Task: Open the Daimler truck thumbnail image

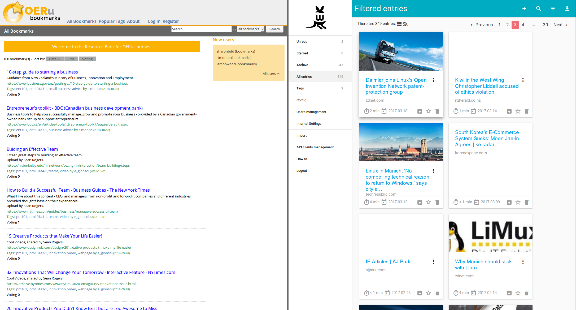Action: point(401,51)
